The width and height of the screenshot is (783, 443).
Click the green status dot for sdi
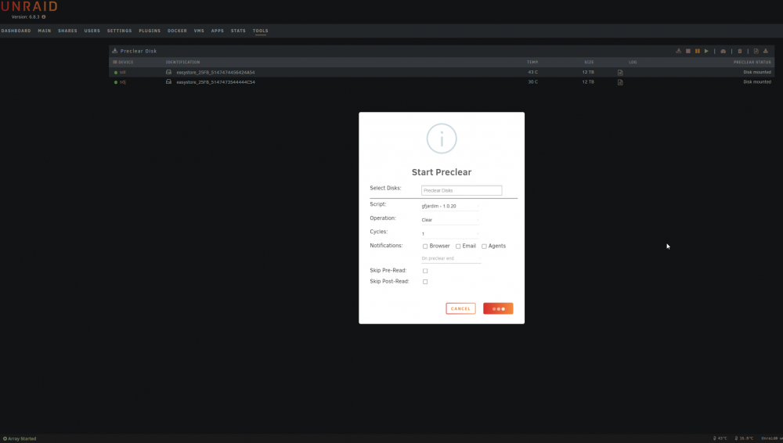click(x=116, y=73)
